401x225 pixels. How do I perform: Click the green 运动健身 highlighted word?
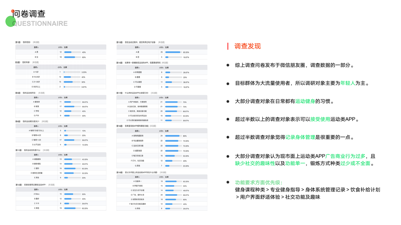point(305,101)
